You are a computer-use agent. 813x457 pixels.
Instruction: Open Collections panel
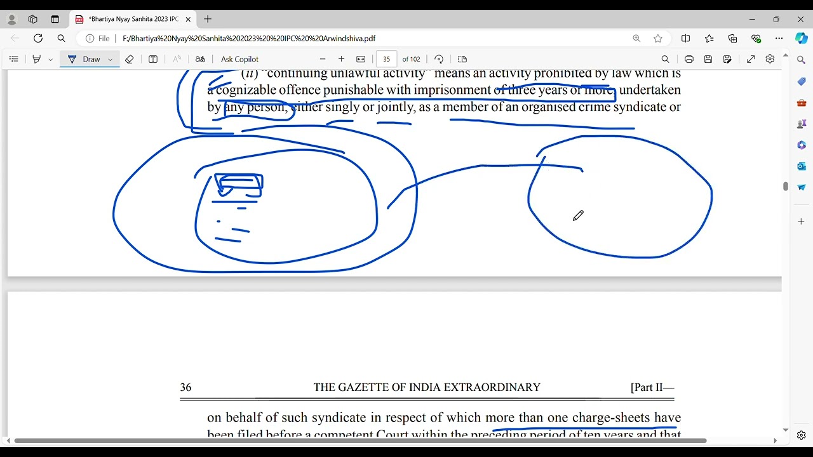(x=732, y=38)
